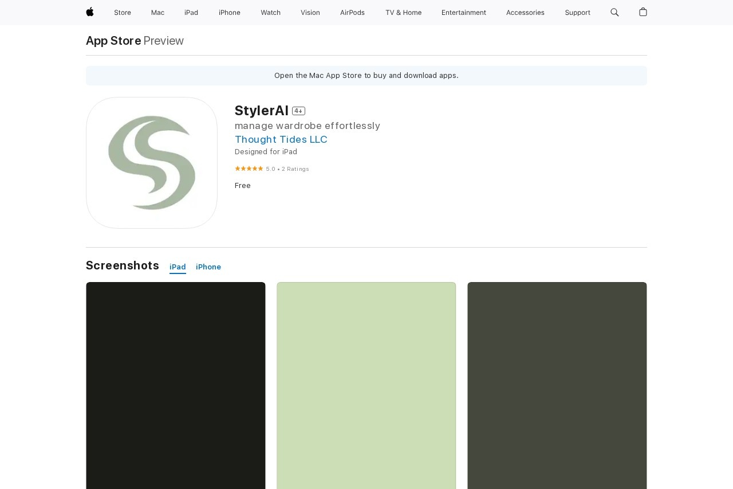Viewport: 733px width, 489px height.
Task: Open the Watch menu
Action: [x=270, y=13]
